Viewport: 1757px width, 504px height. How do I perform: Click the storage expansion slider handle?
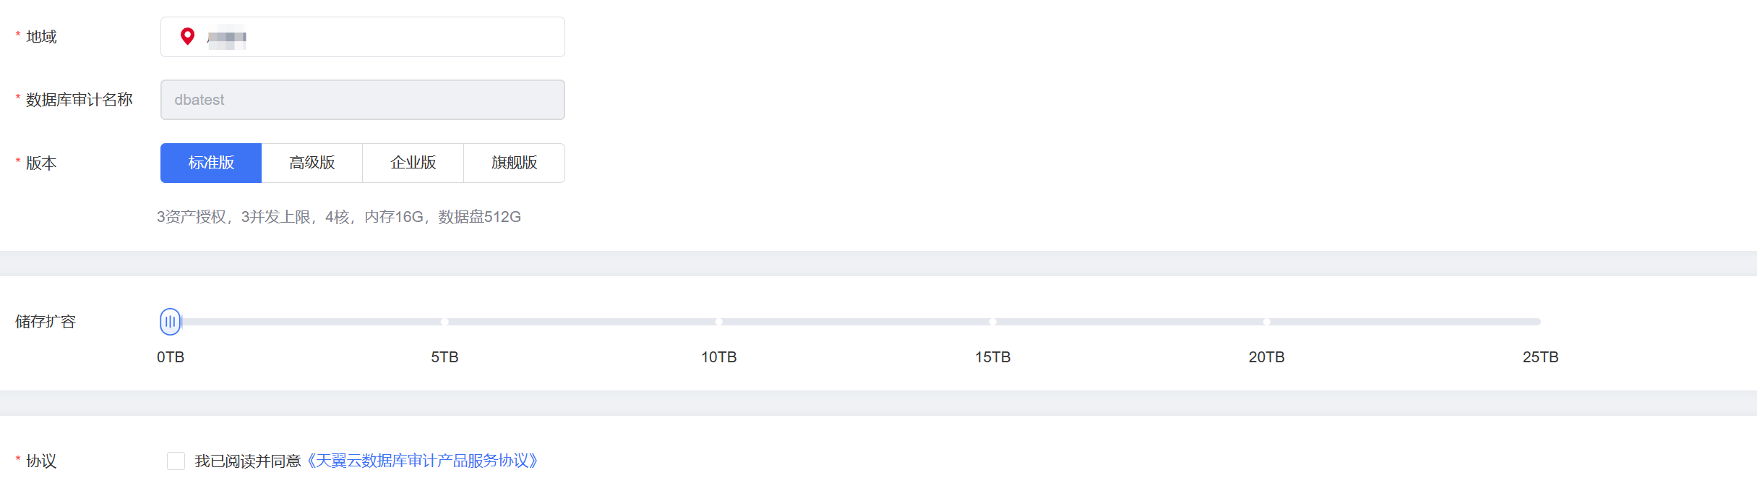[x=171, y=322]
